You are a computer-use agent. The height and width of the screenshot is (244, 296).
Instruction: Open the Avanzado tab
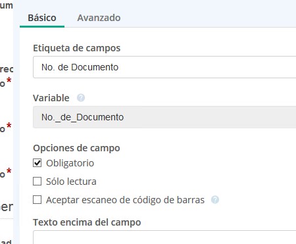tap(99, 18)
